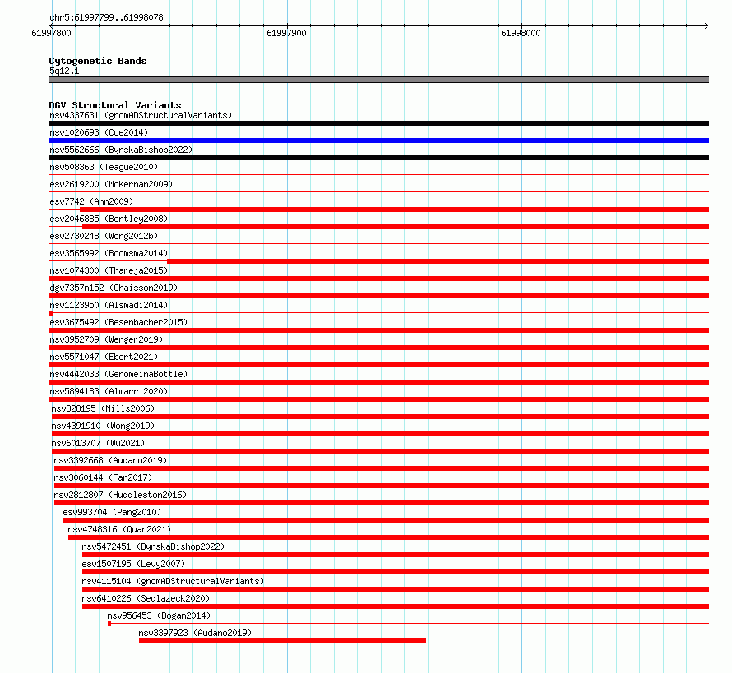Open nsv6013707 (Wu2021) label
The width and height of the screenshot is (732, 673).
point(98,443)
